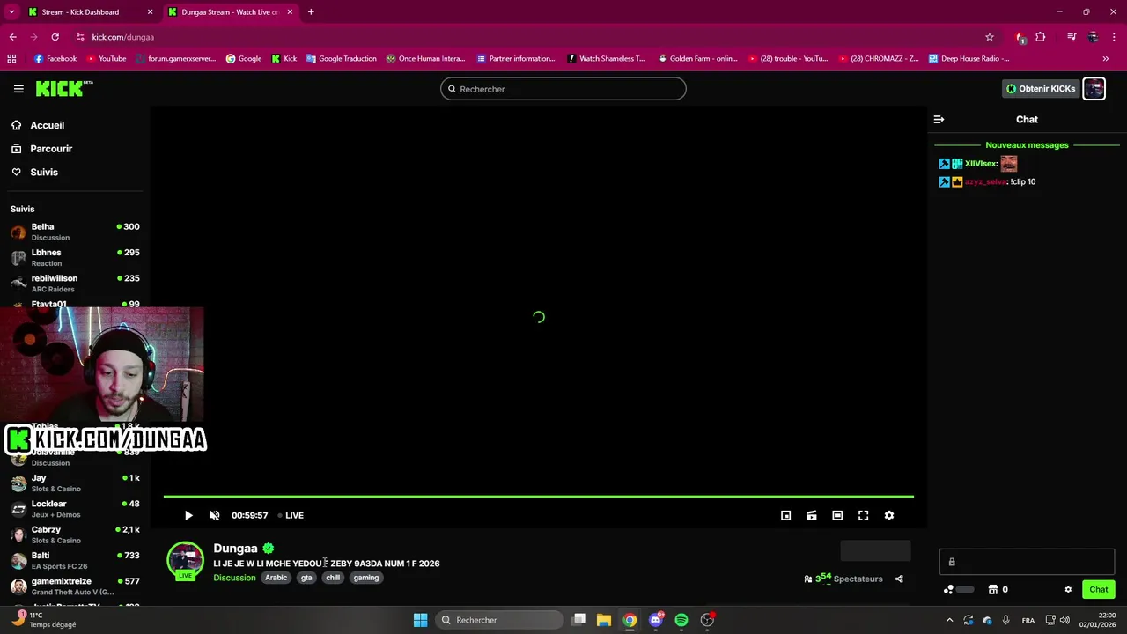Open browser extensions puzzle icon
Viewport: 1127px width, 634px height.
1041,37
